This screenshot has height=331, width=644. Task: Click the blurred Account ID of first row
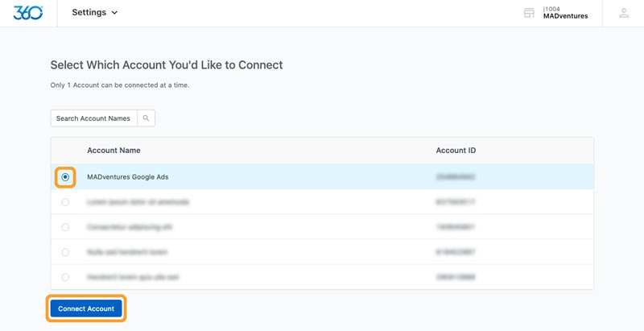tap(456, 177)
